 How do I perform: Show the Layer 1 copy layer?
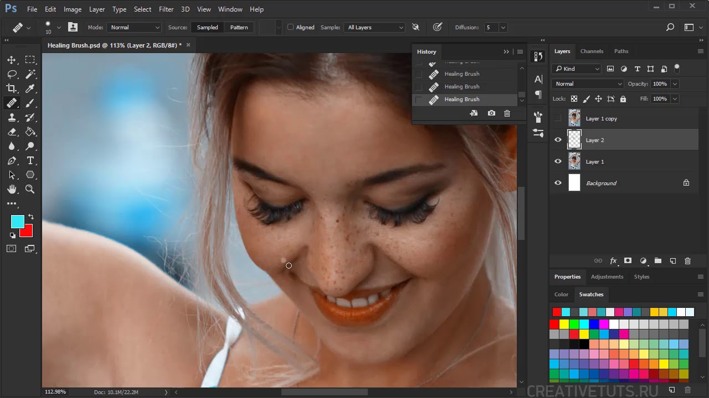(x=558, y=118)
